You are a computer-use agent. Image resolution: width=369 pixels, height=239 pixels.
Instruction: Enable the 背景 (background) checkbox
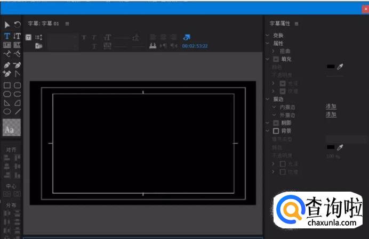(x=276, y=130)
